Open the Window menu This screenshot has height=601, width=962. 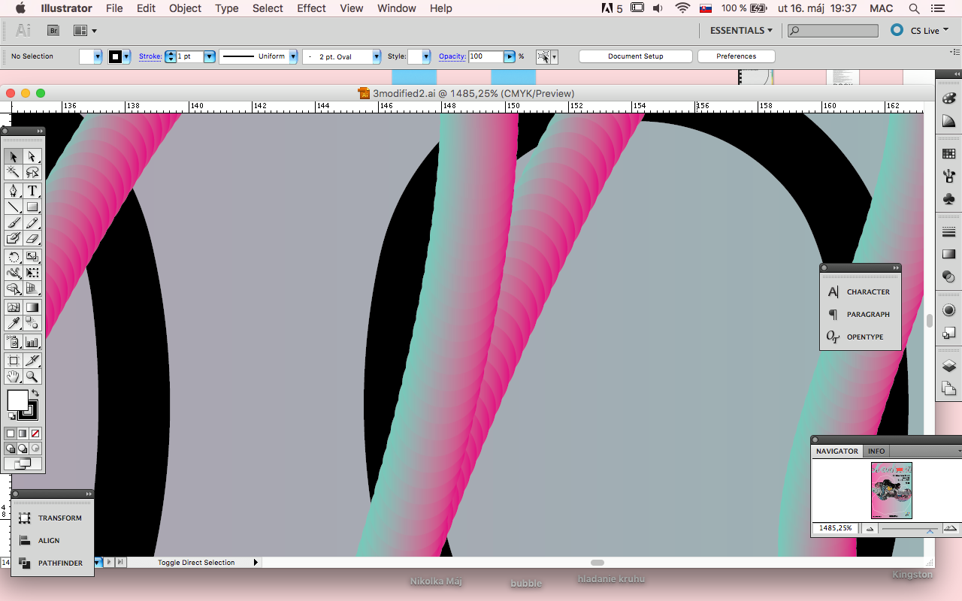[x=397, y=8]
